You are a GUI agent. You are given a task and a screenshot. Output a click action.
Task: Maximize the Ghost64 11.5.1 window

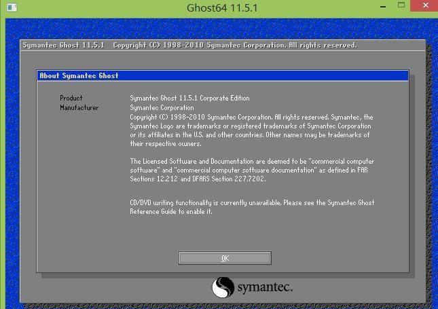point(401,5)
